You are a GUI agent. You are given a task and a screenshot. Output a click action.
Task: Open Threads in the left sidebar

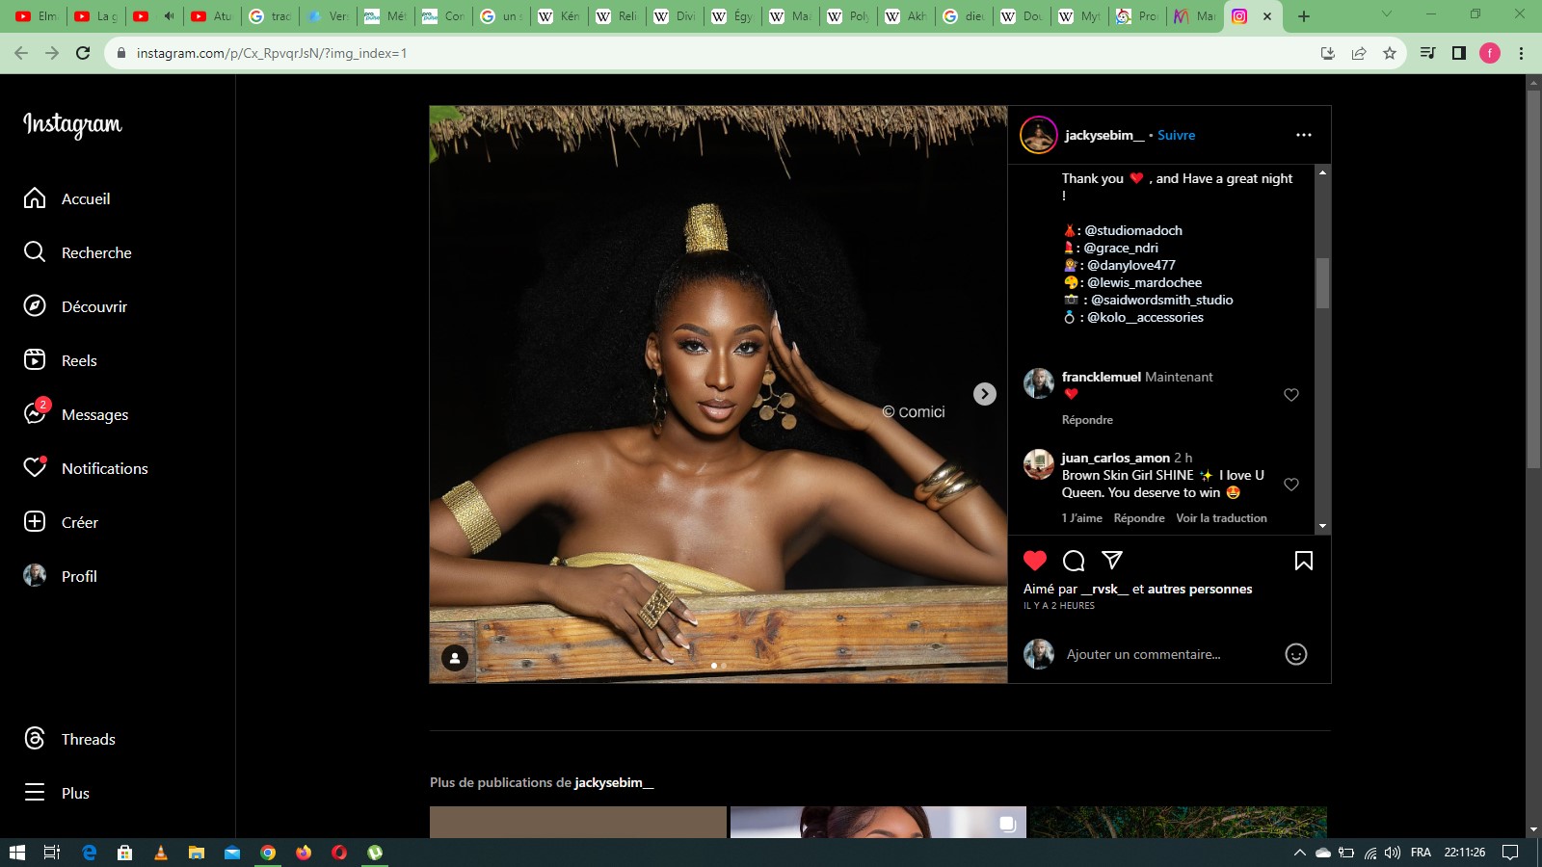88,739
